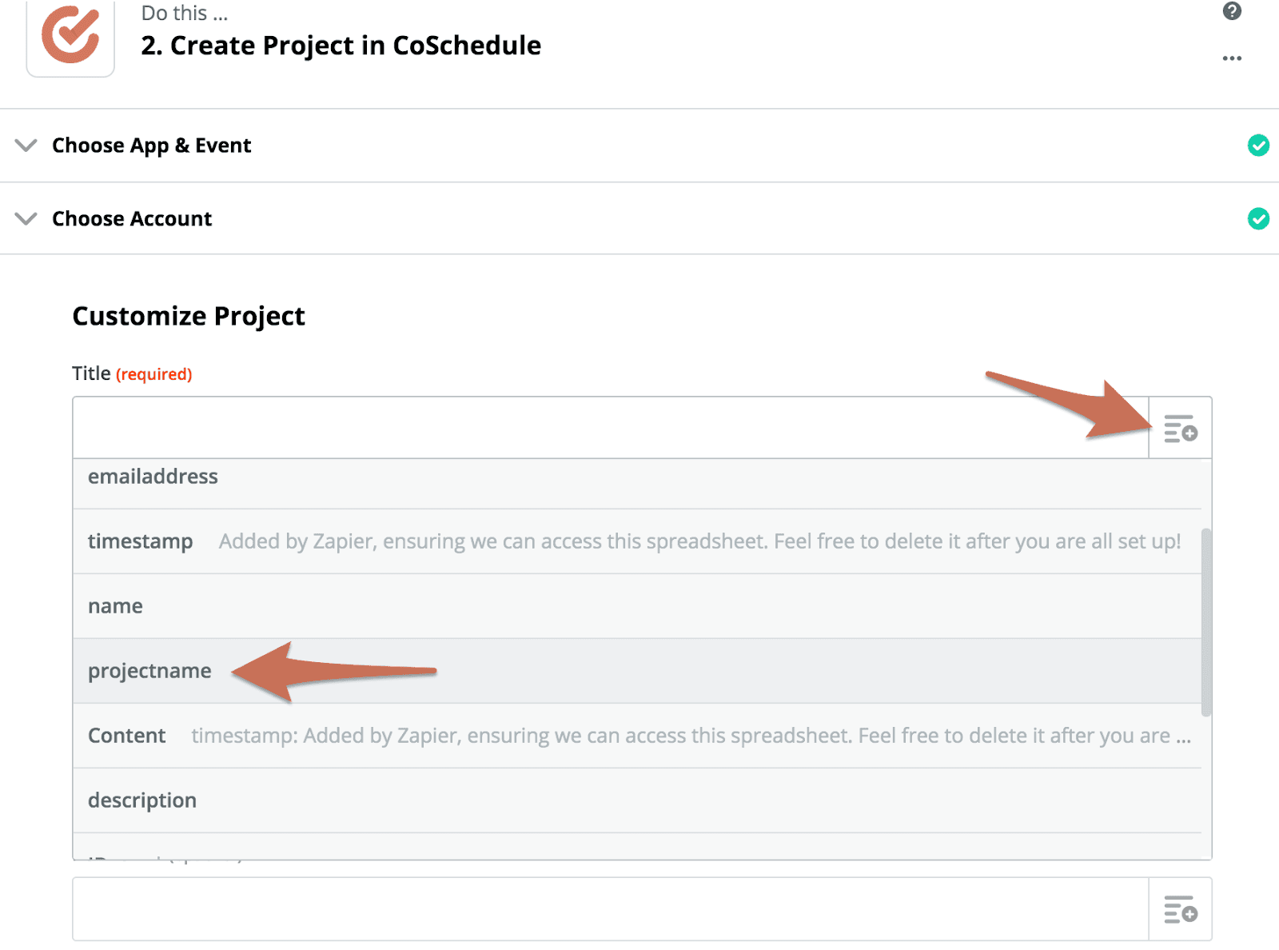
Task: Click the Create Project in CoSchedule heading
Action: point(341,46)
